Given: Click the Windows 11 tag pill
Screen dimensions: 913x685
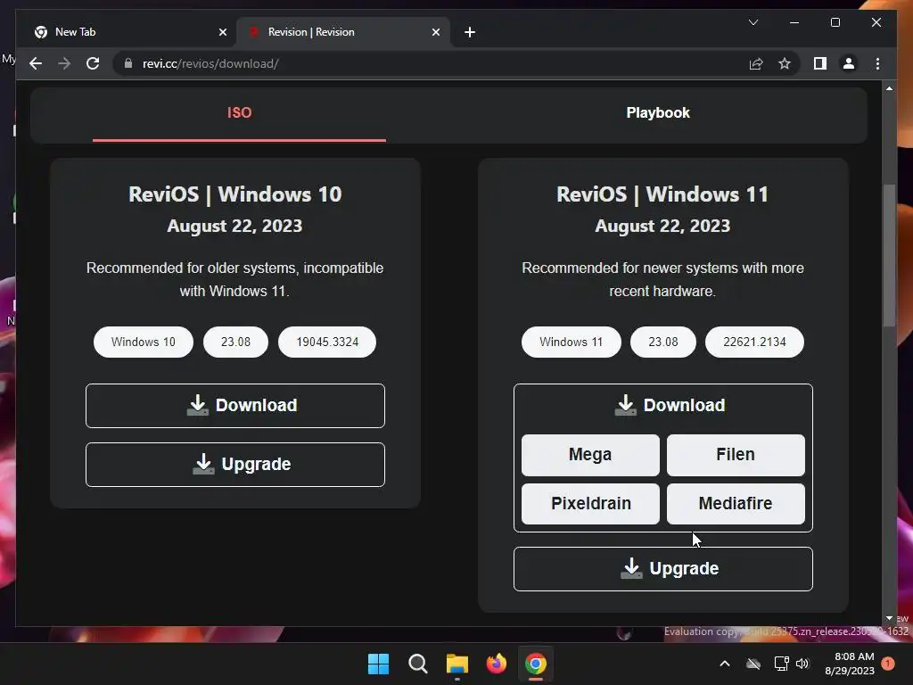Looking at the screenshot, I should (x=572, y=342).
